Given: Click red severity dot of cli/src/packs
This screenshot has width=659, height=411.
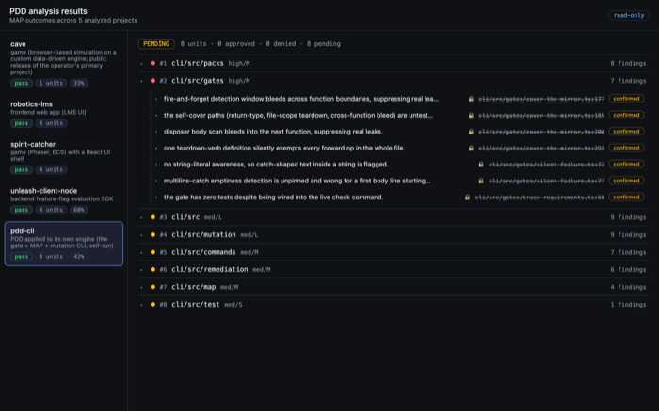Looking at the screenshot, I should tap(153, 63).
